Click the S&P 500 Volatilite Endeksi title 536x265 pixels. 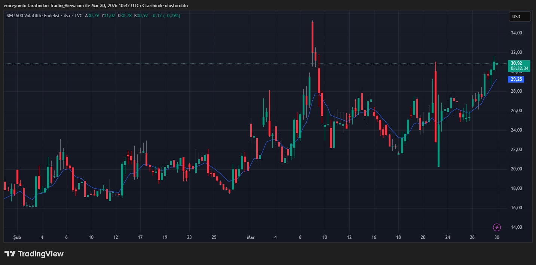click(x=33, y=16)
